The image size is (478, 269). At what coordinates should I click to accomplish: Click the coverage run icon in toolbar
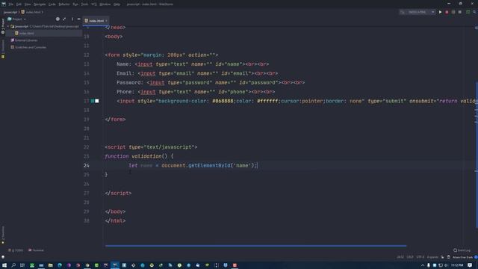tap(453, 12)
